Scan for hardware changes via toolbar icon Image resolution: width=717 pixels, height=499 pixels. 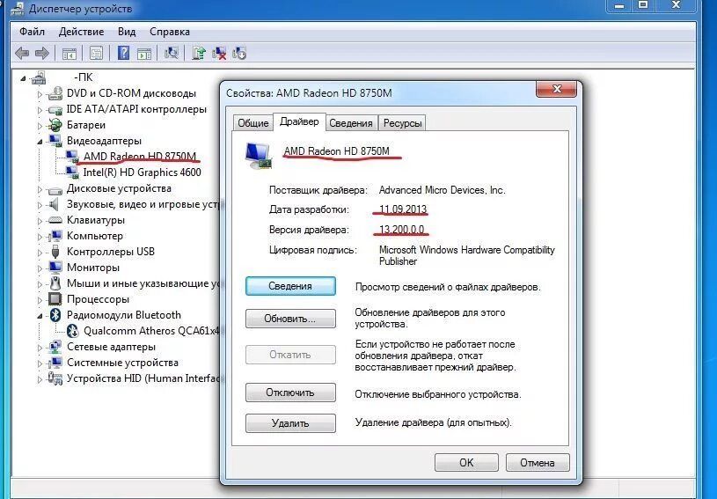coord(172,53)
